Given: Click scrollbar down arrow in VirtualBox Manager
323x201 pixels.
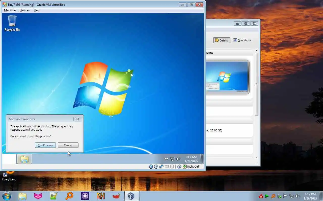Looking at the screenshot, I should click(x=257, y=157).
